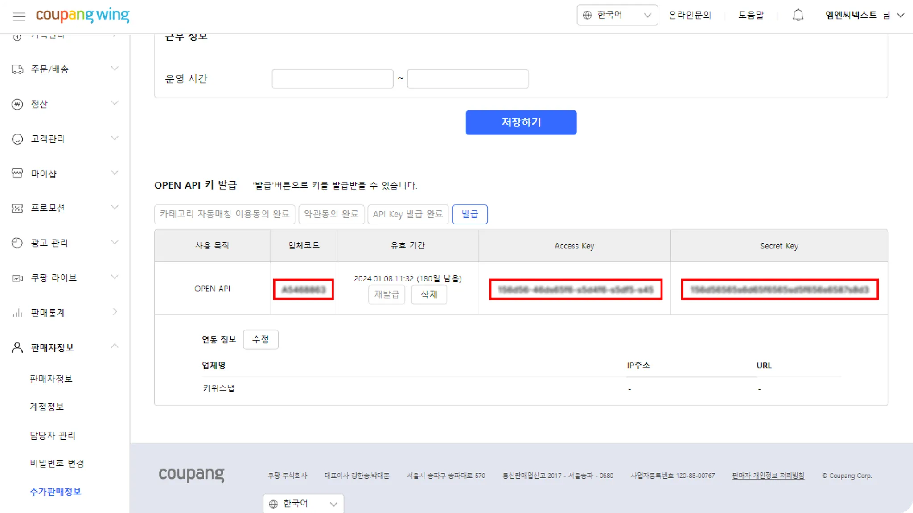Click the shop icon for 마이샵
Image resolution: width=913 pixels, height=513 pixels.
[17, 174]
